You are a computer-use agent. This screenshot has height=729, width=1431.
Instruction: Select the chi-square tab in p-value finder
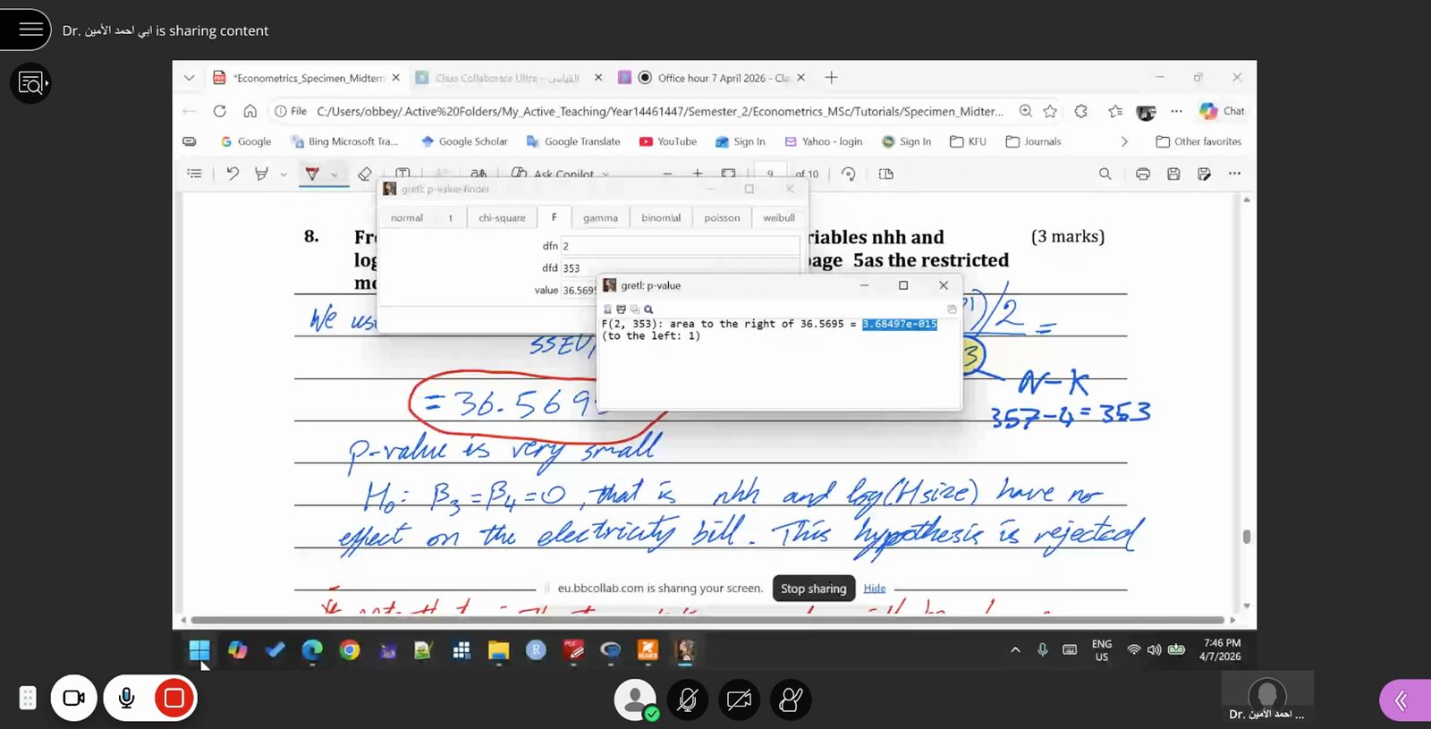click(502, 217)
